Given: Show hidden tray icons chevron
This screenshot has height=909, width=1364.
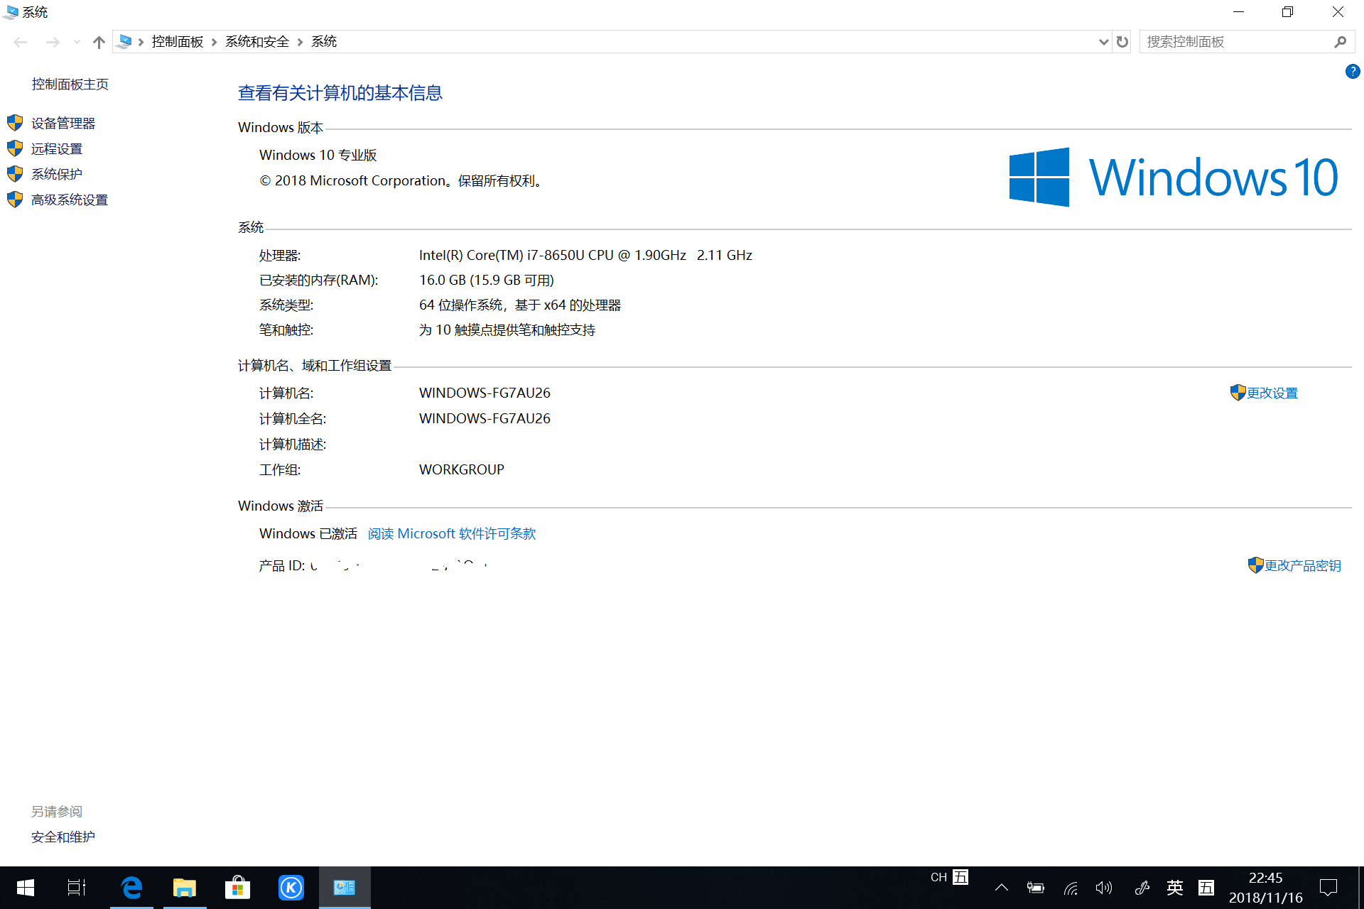Looking at the screenshot, I should pyautogui.click(x=1002, y=888).
